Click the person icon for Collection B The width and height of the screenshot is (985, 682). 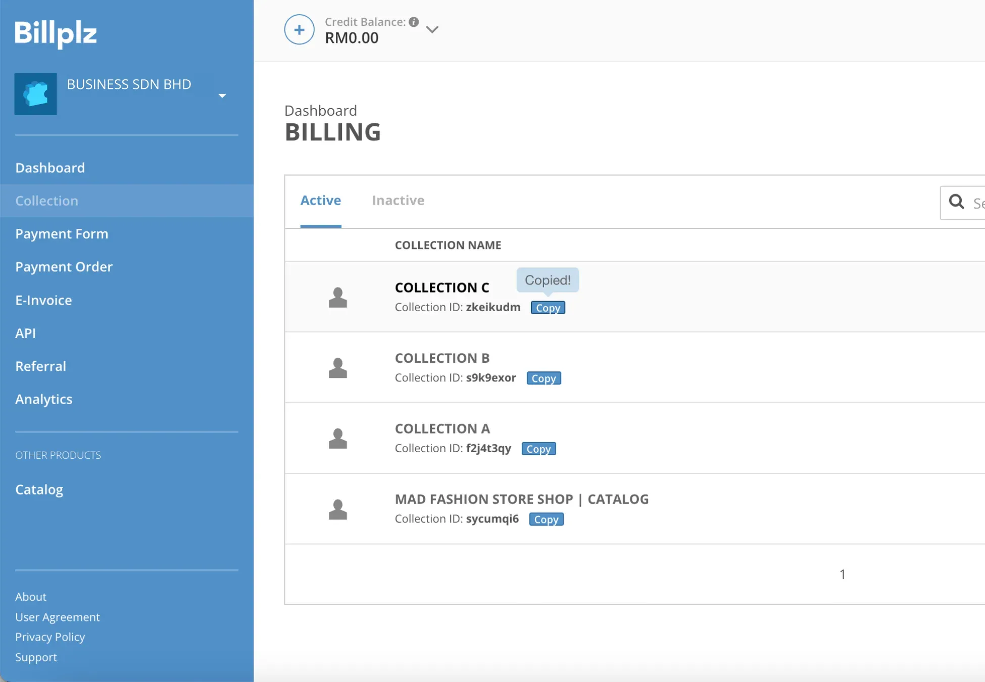[x=338, y=368]
